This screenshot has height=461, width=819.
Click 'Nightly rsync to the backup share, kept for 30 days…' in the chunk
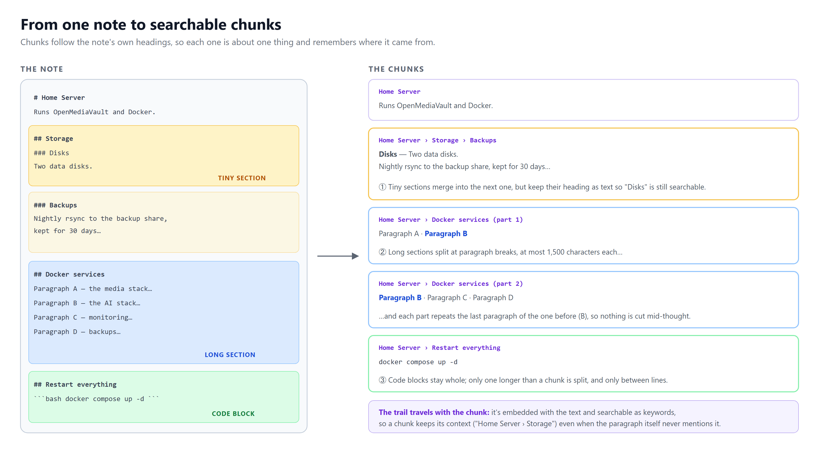(464, 166)
